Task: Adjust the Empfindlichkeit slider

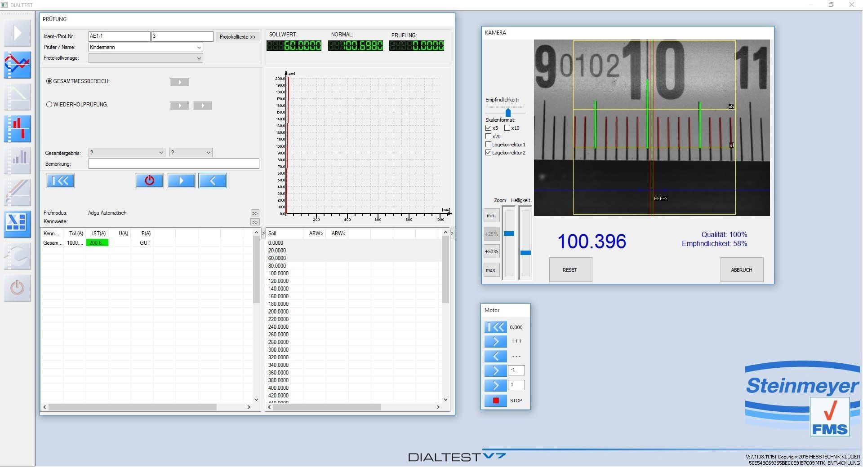Action: 508,112
